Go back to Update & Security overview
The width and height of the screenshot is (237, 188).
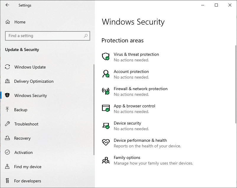(x=22, y=50)
